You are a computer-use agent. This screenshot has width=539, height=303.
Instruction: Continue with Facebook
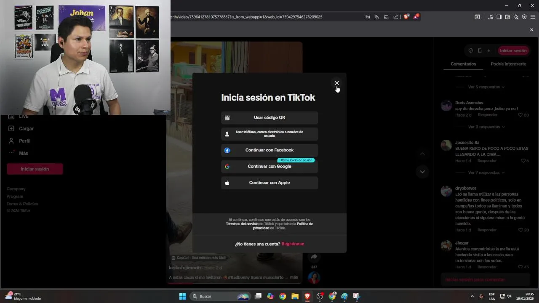269,150
